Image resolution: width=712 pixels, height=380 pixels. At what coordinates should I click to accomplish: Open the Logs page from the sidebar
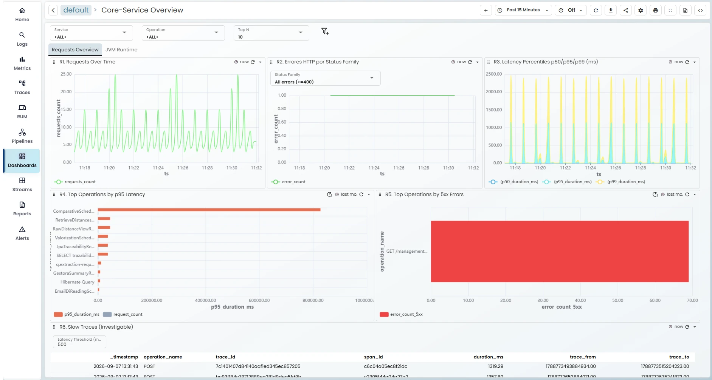pyautogui.click(x=22, y=39)
